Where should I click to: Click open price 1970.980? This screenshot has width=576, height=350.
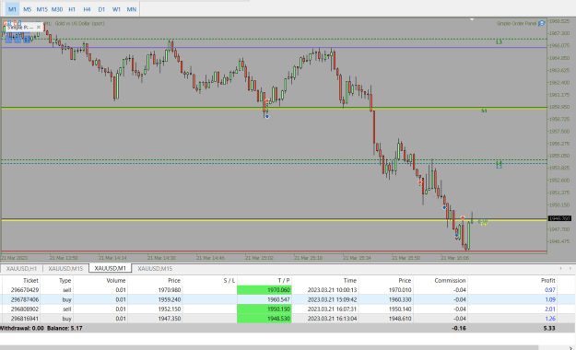point(170,290)
